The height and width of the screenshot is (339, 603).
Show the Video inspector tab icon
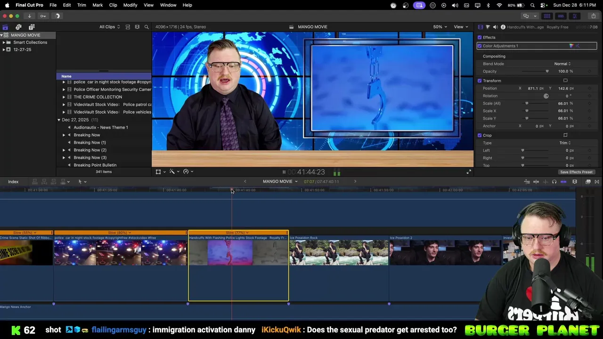pos(481,27)
